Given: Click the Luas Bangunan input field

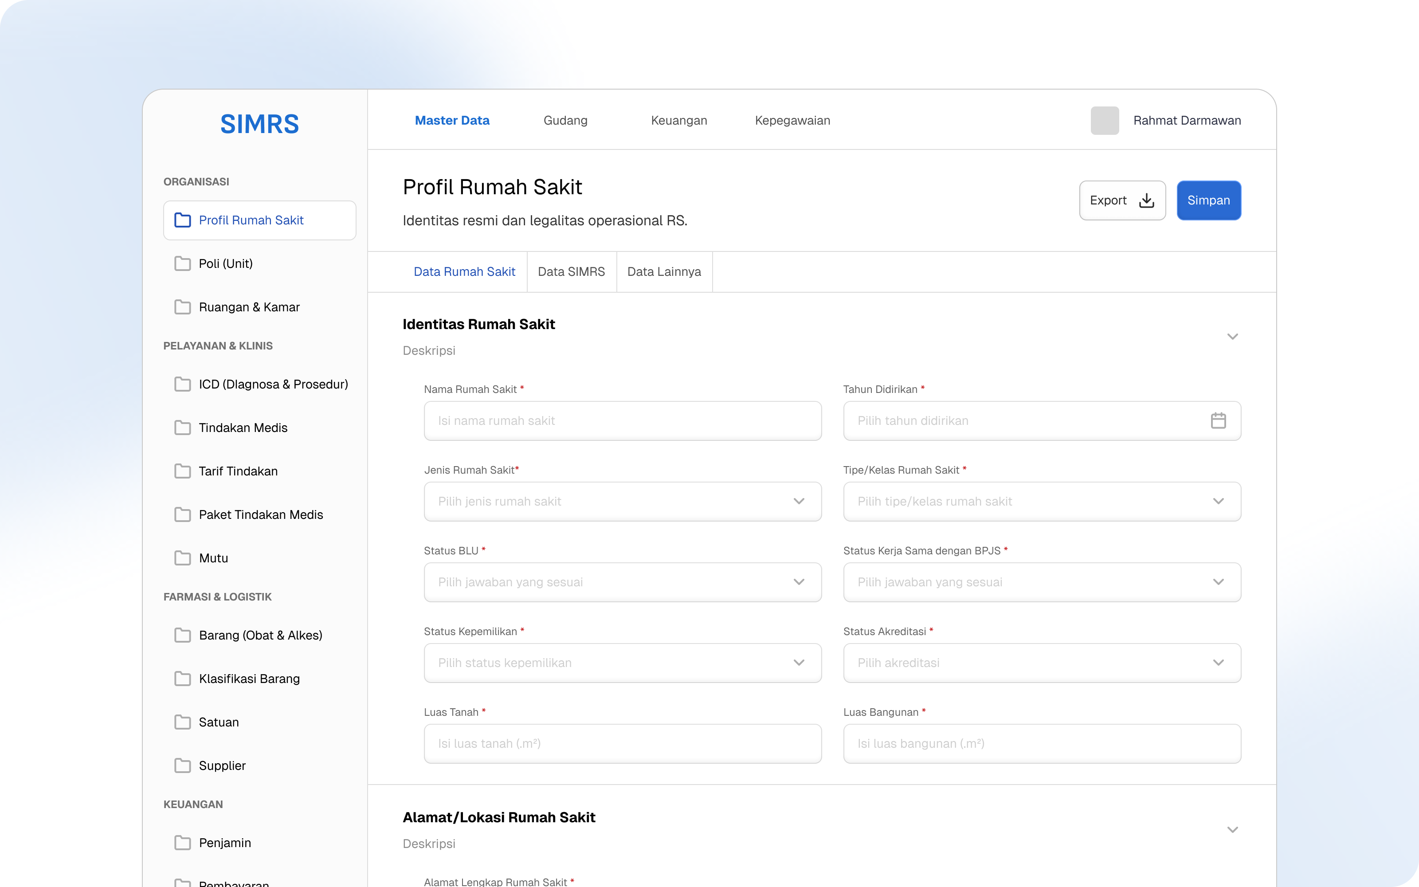Looking at the screenshot, I should pos(1042,744).
